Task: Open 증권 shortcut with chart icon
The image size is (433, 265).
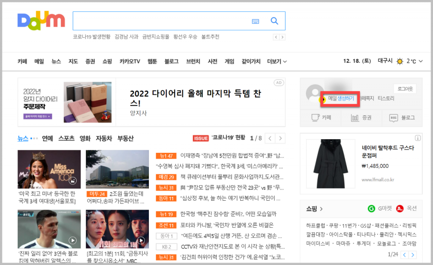Action: 361,118
